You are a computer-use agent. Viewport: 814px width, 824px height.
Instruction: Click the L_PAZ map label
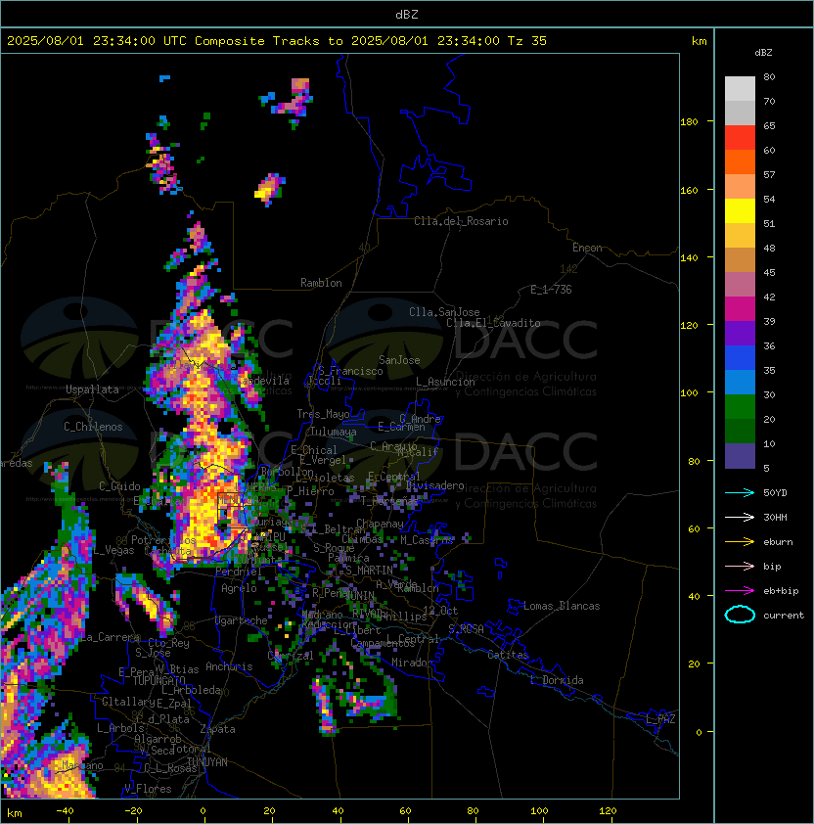pyautogui.click(x=660, y=719)
